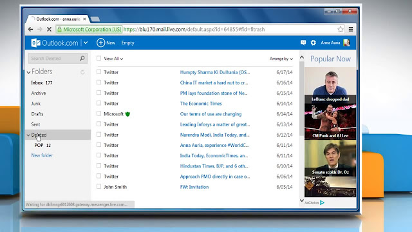This screenshot has height=232, width=412.
Task: Open the Outlook.com app switcher arrow
Action: coord(86,43)
